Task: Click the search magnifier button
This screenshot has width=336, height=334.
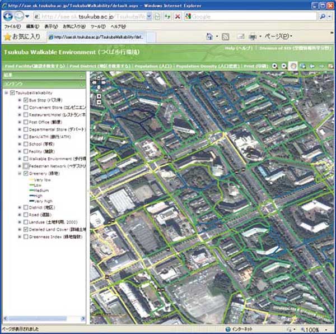Action: [x=323, y=16]
